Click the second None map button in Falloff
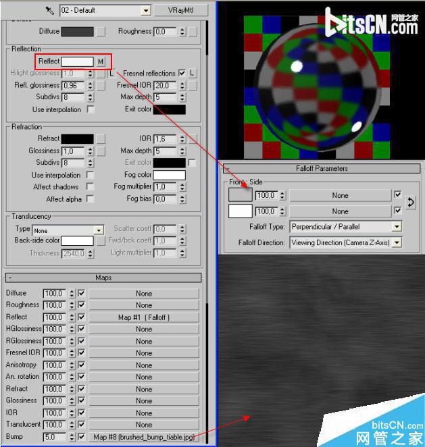Image resolution: width=425 pixels, height=447 pixels. [340, 211]
